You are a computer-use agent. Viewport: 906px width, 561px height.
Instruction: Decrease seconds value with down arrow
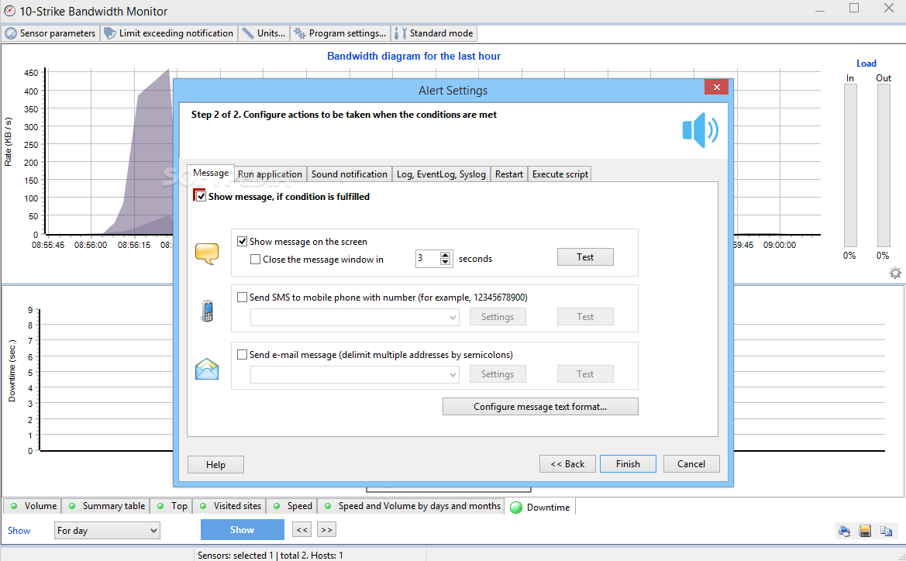pyautogui.click(x=445, y=263)
